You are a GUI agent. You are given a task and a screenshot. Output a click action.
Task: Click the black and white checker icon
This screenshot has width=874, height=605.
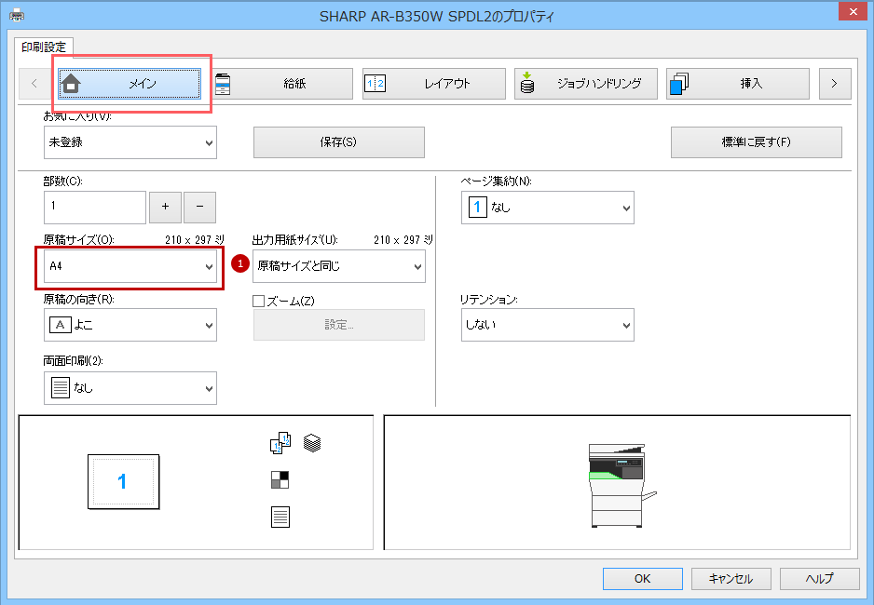280,479
